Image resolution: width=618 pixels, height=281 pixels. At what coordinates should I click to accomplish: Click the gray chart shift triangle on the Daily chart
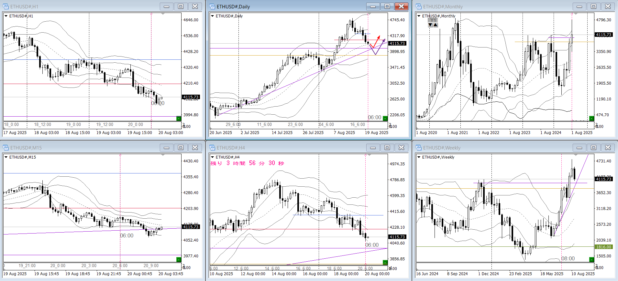click(369, 14)
